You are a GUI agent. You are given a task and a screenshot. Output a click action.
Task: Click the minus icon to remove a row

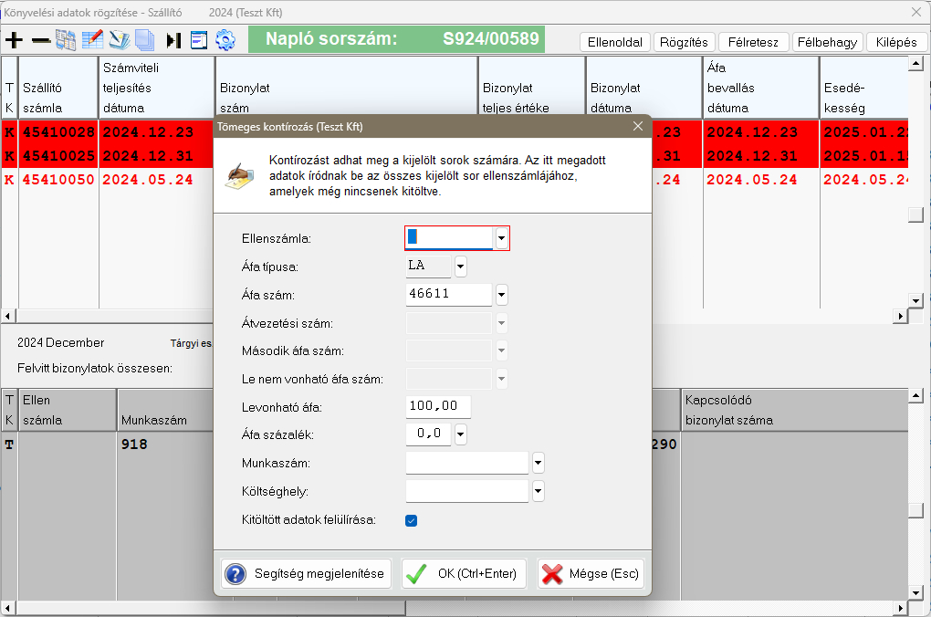(41, 40)
